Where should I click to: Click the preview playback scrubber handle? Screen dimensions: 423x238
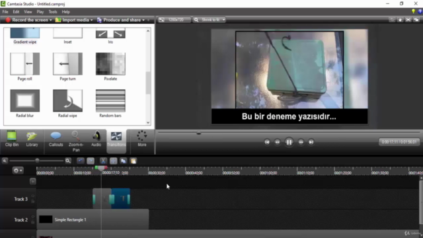(199, 133)
